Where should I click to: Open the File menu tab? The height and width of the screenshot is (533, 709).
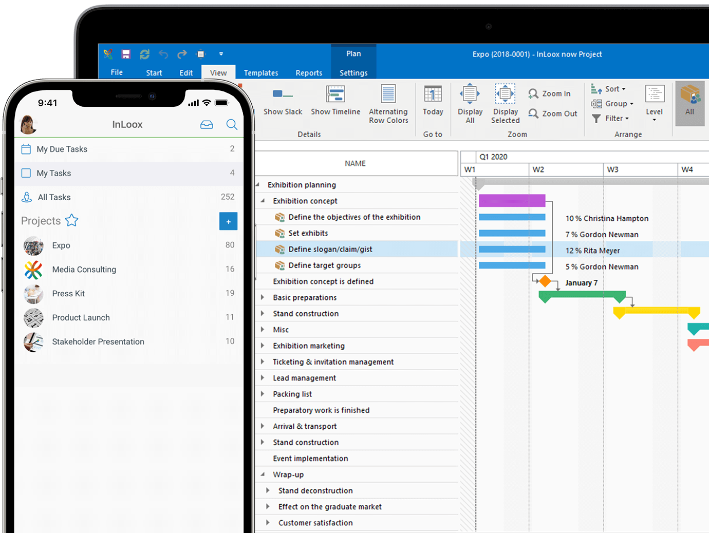(x=117, y=72)
